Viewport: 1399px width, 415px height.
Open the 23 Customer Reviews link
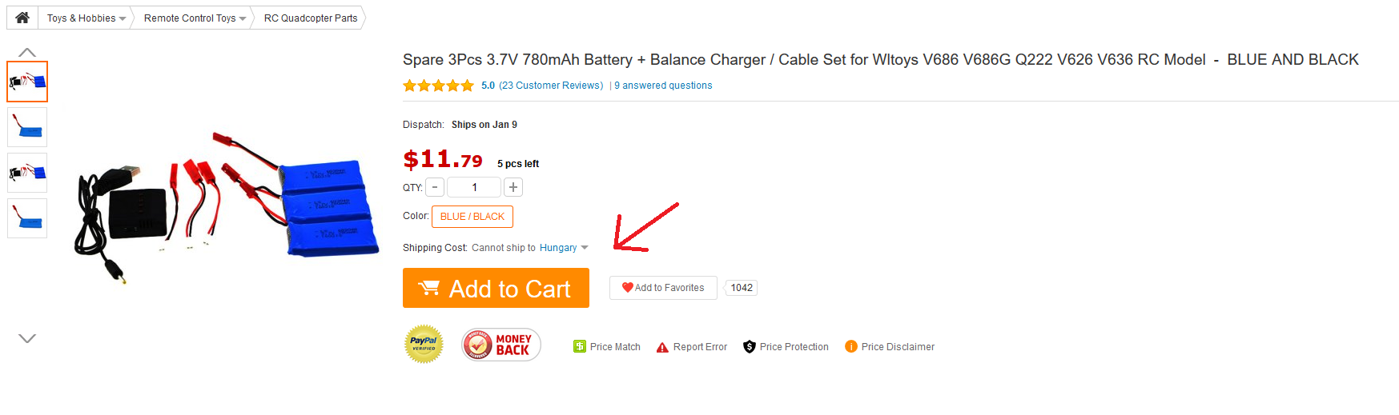[x=551, y=86]
